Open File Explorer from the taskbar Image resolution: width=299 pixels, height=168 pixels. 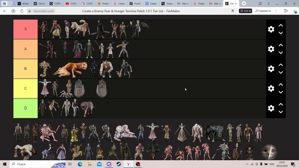pyautogui.click(x=90, y=164)
